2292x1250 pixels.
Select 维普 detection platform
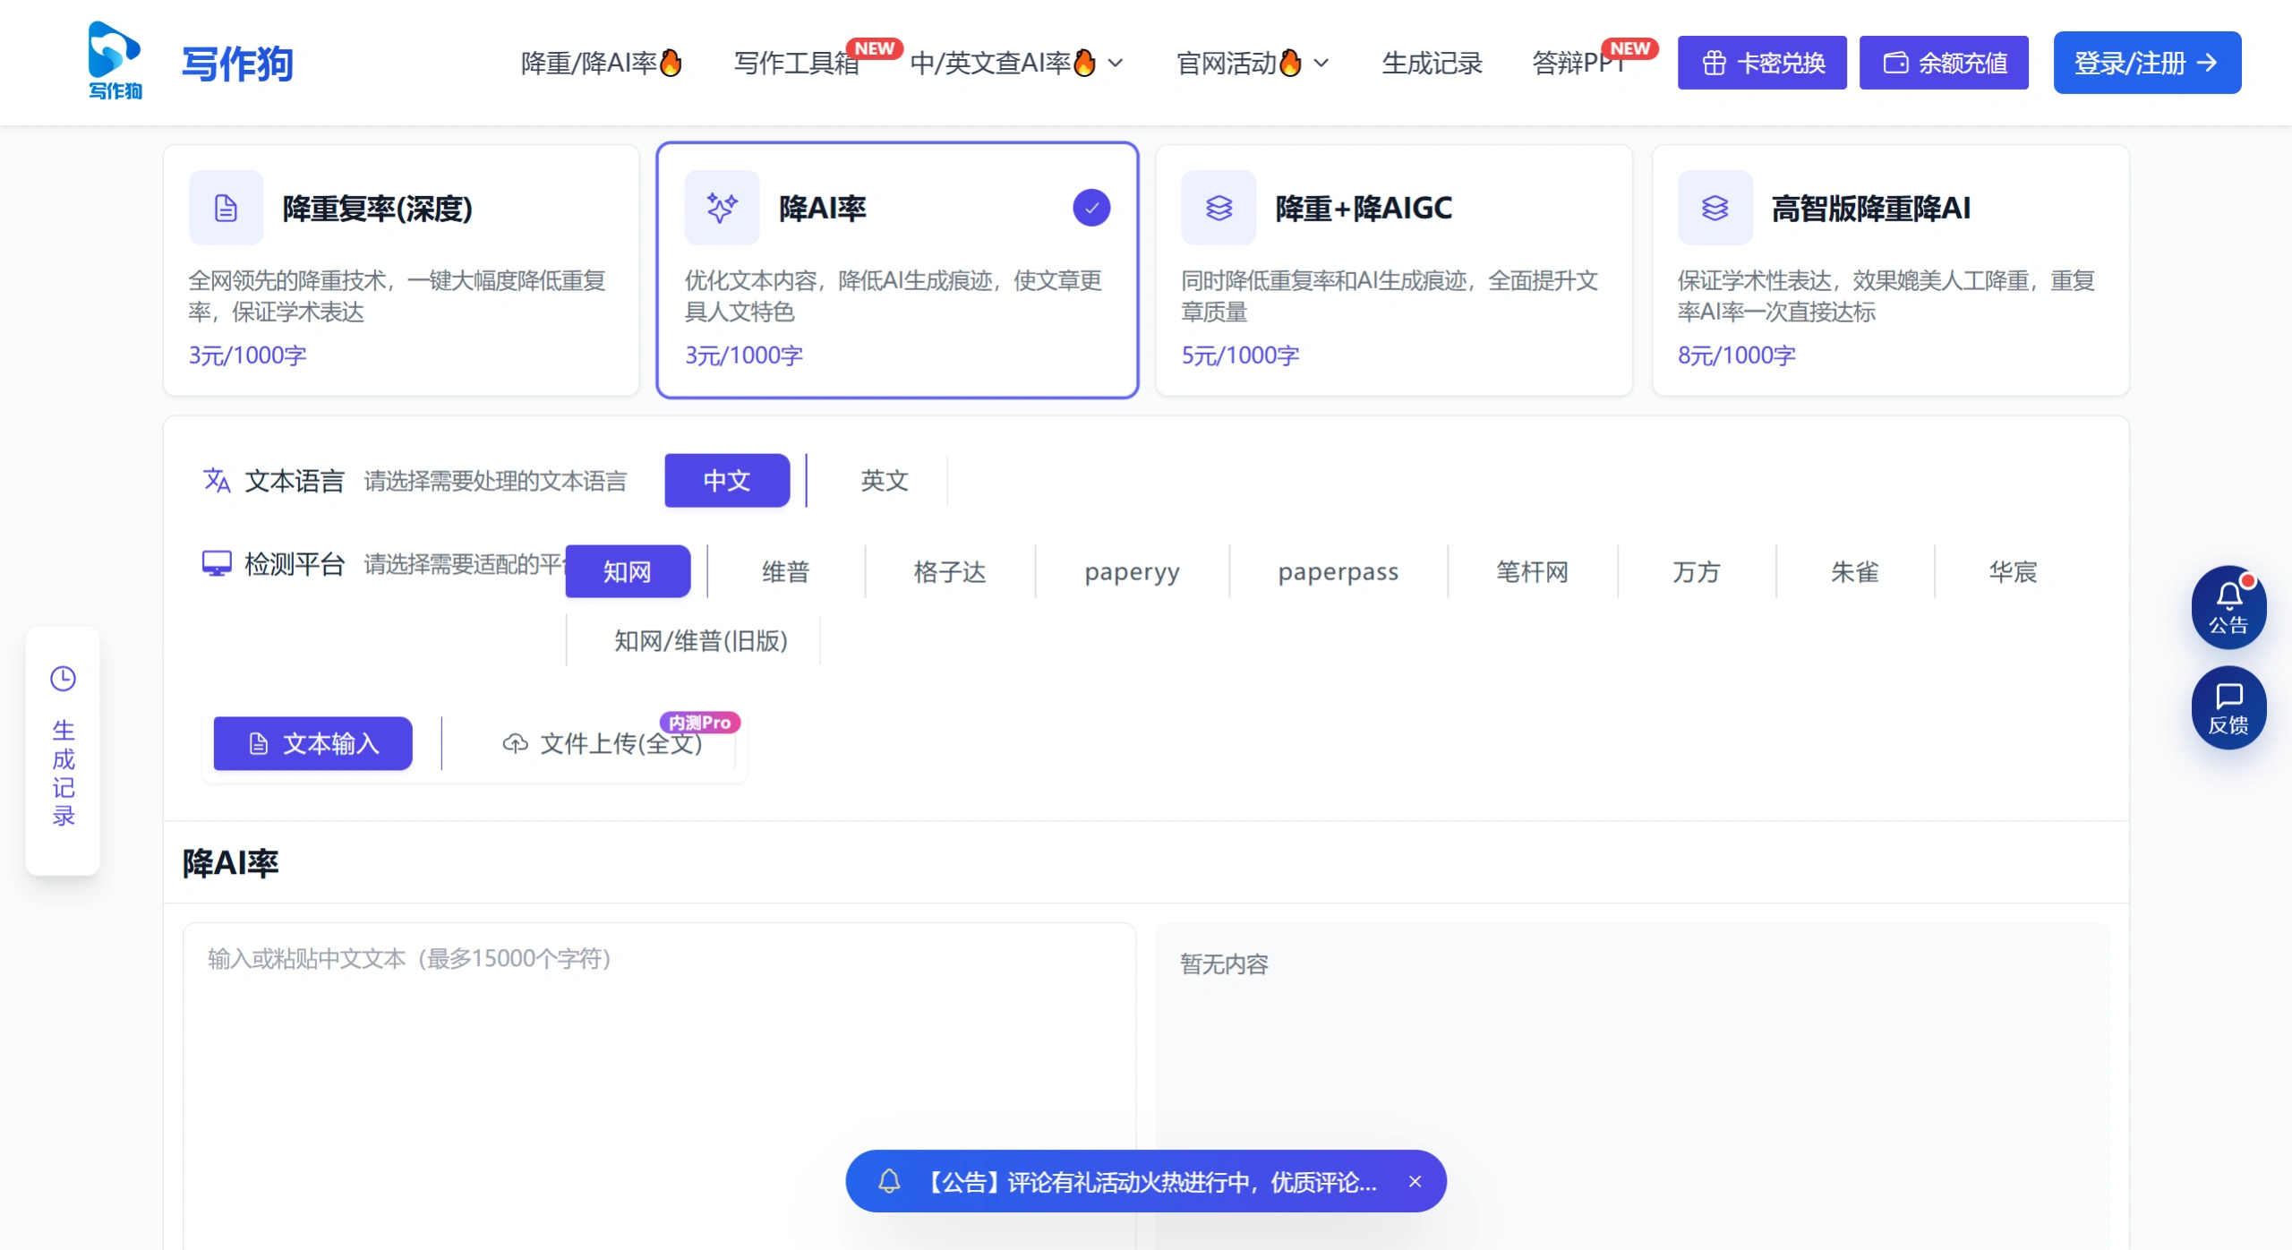coord(786,571)
